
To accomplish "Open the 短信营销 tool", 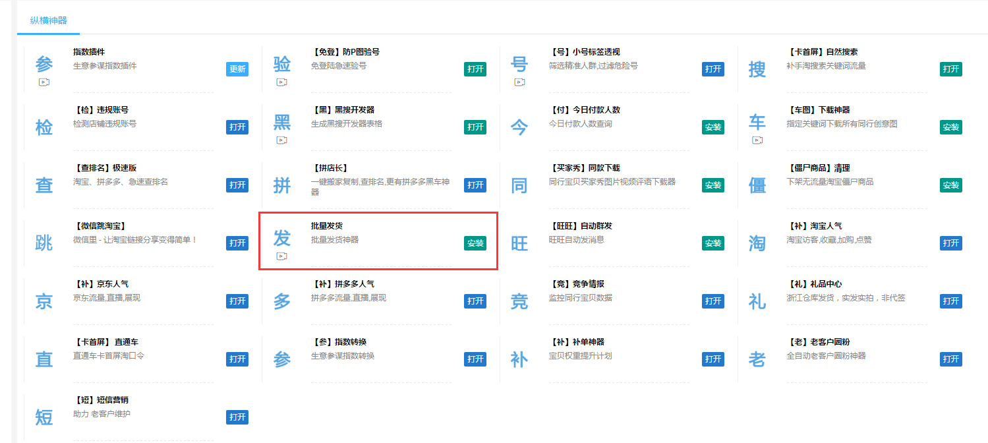I will click(237, 417).
